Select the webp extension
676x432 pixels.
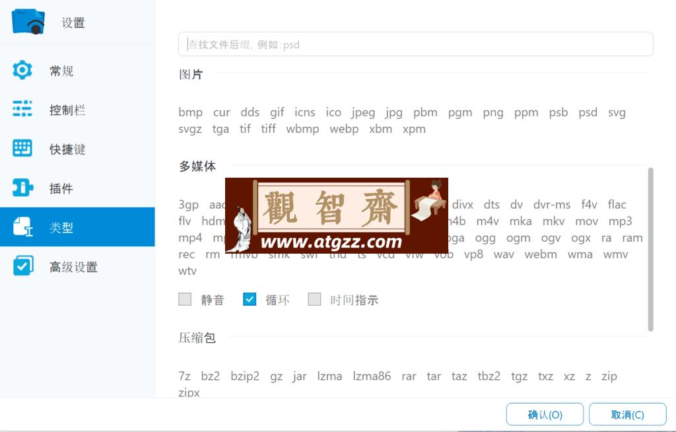click(x=344, y=129)
